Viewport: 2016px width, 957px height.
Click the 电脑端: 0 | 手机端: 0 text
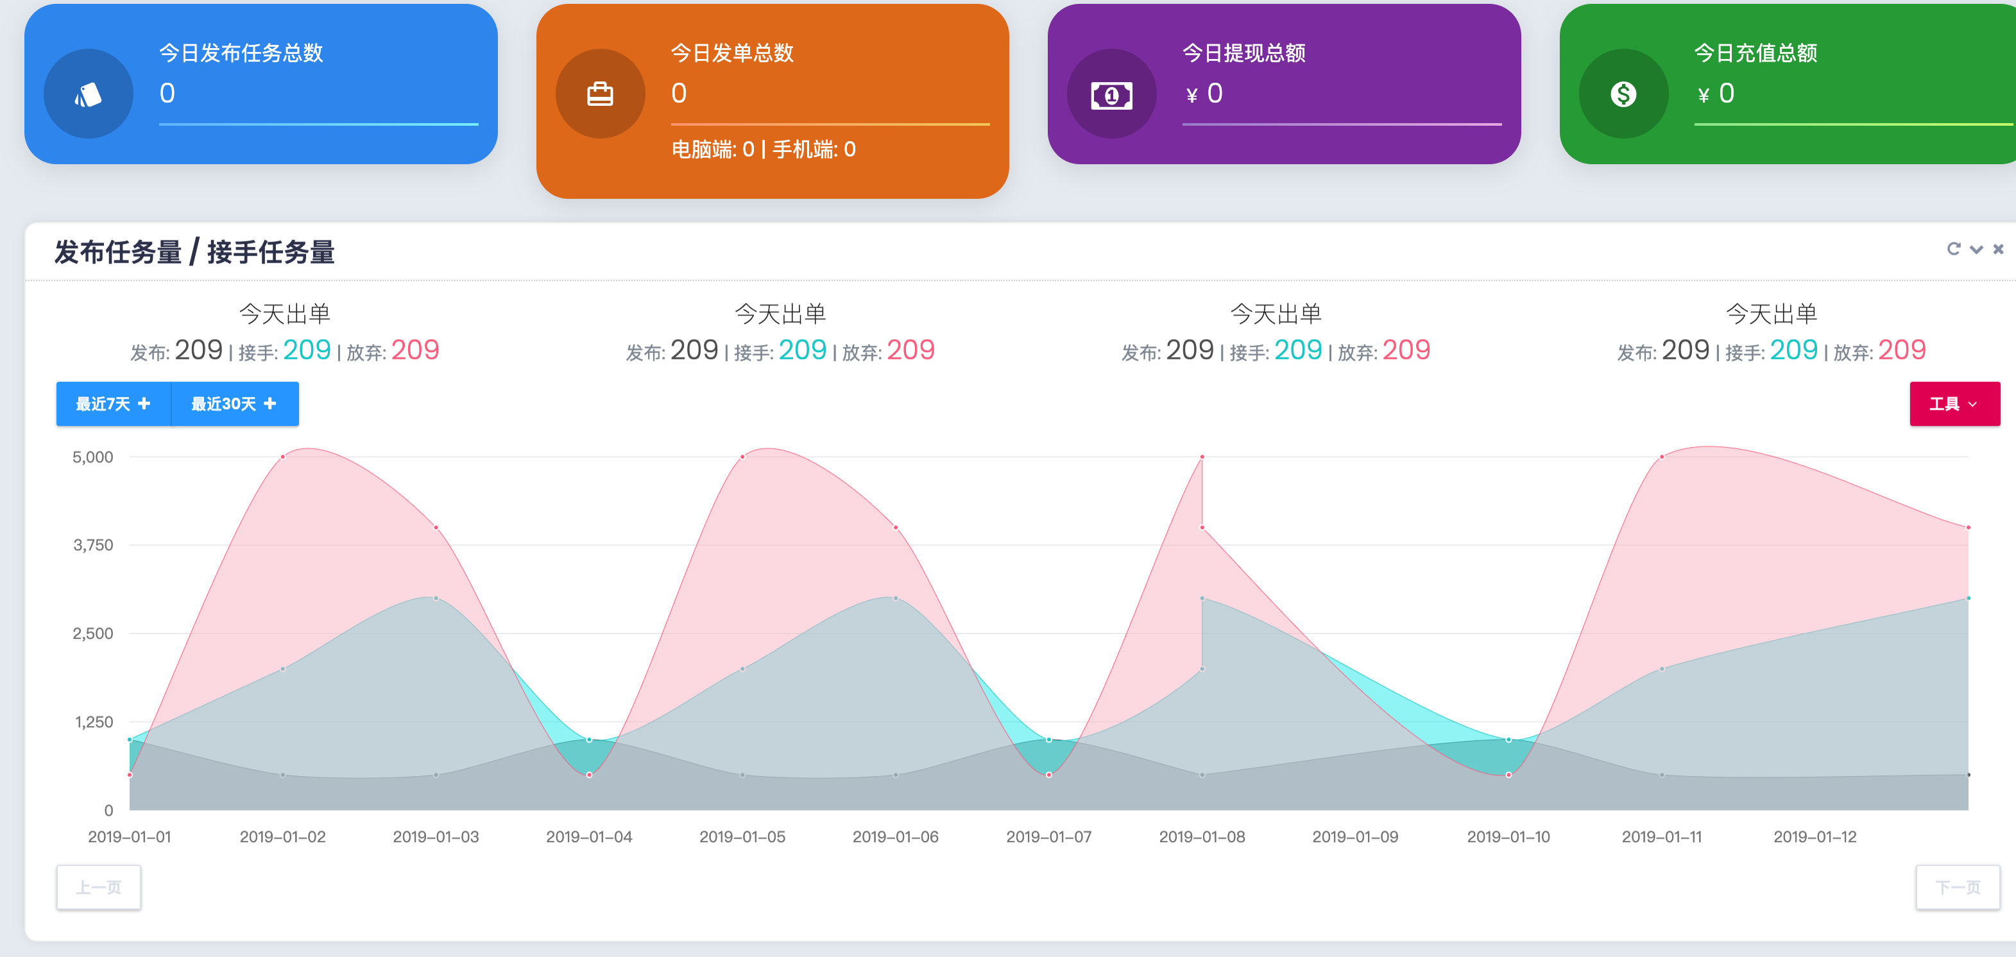coord(763,149)
